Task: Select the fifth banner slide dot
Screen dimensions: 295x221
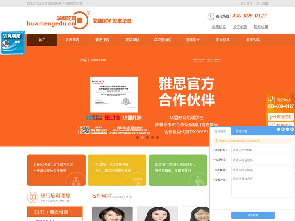Action: [157, 138]
